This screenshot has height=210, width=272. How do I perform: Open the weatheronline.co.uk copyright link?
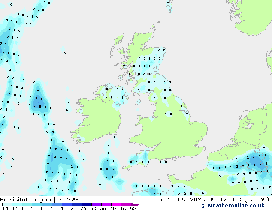tap(233, 206)
